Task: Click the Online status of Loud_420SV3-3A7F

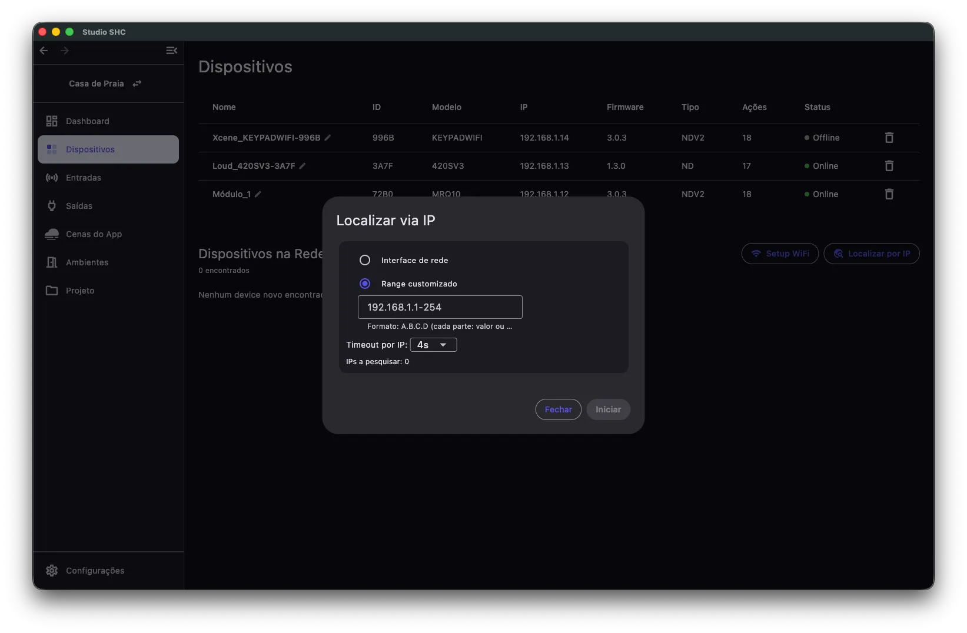Action: (x=822, y=166)
